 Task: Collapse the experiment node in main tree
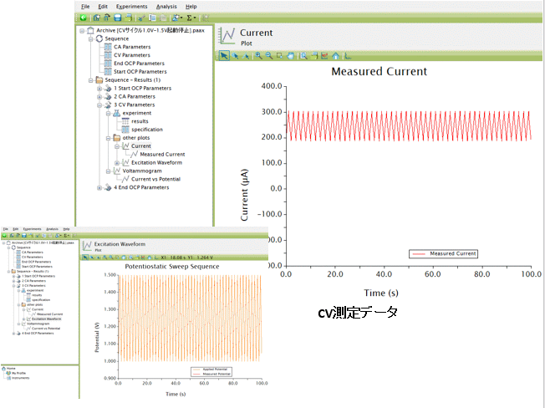click(108, 114)
